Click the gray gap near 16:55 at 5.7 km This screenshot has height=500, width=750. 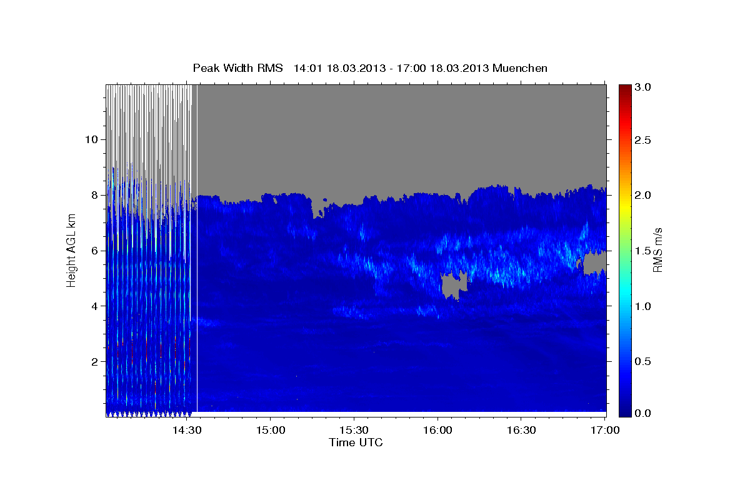click(x=594, y=262)
